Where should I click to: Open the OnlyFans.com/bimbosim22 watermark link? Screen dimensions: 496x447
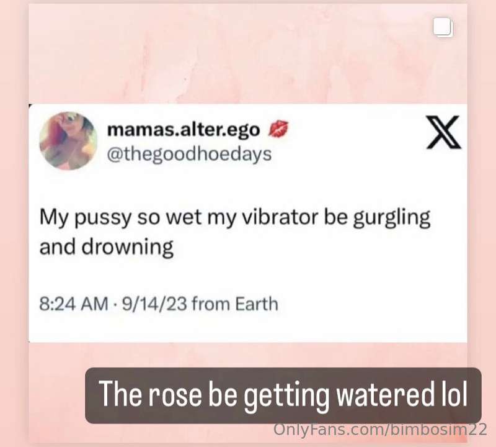(380, 430)
